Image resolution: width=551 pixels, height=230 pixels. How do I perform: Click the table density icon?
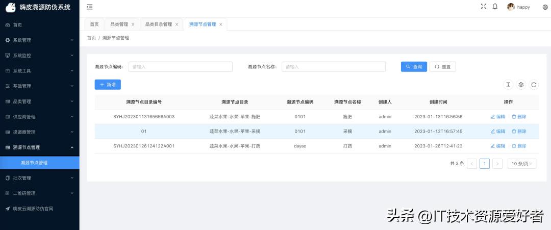[x=508, y=85]
